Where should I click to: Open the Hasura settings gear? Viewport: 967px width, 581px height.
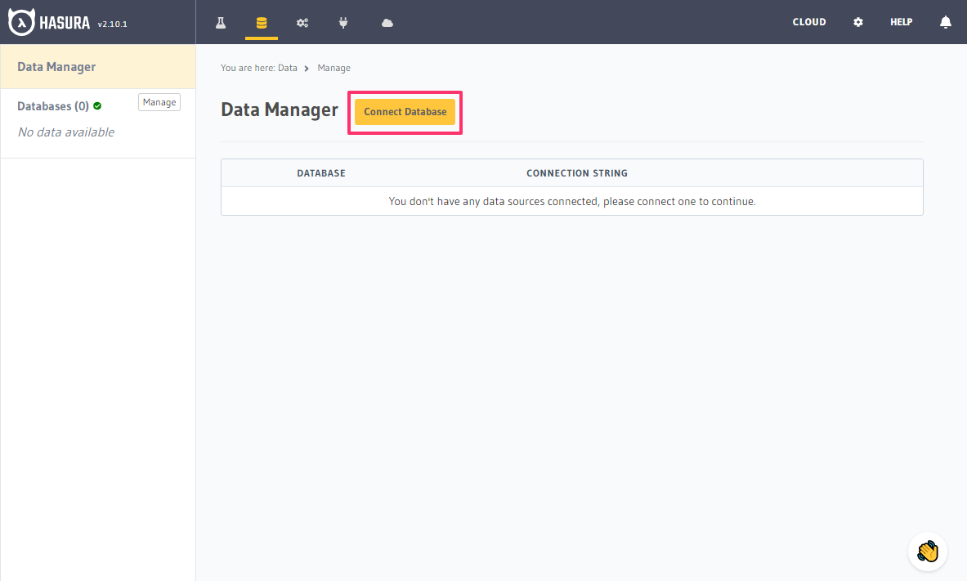pos(857,22)
